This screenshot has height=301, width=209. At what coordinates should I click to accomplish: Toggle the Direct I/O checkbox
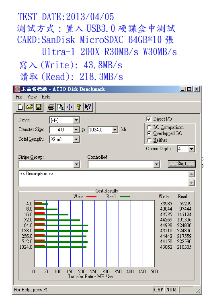pyautogui.click(x=149, y=119)
